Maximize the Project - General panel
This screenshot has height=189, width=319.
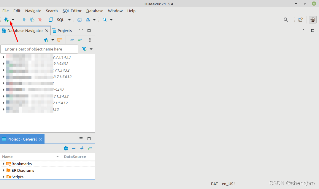click(x=89, y=139)
